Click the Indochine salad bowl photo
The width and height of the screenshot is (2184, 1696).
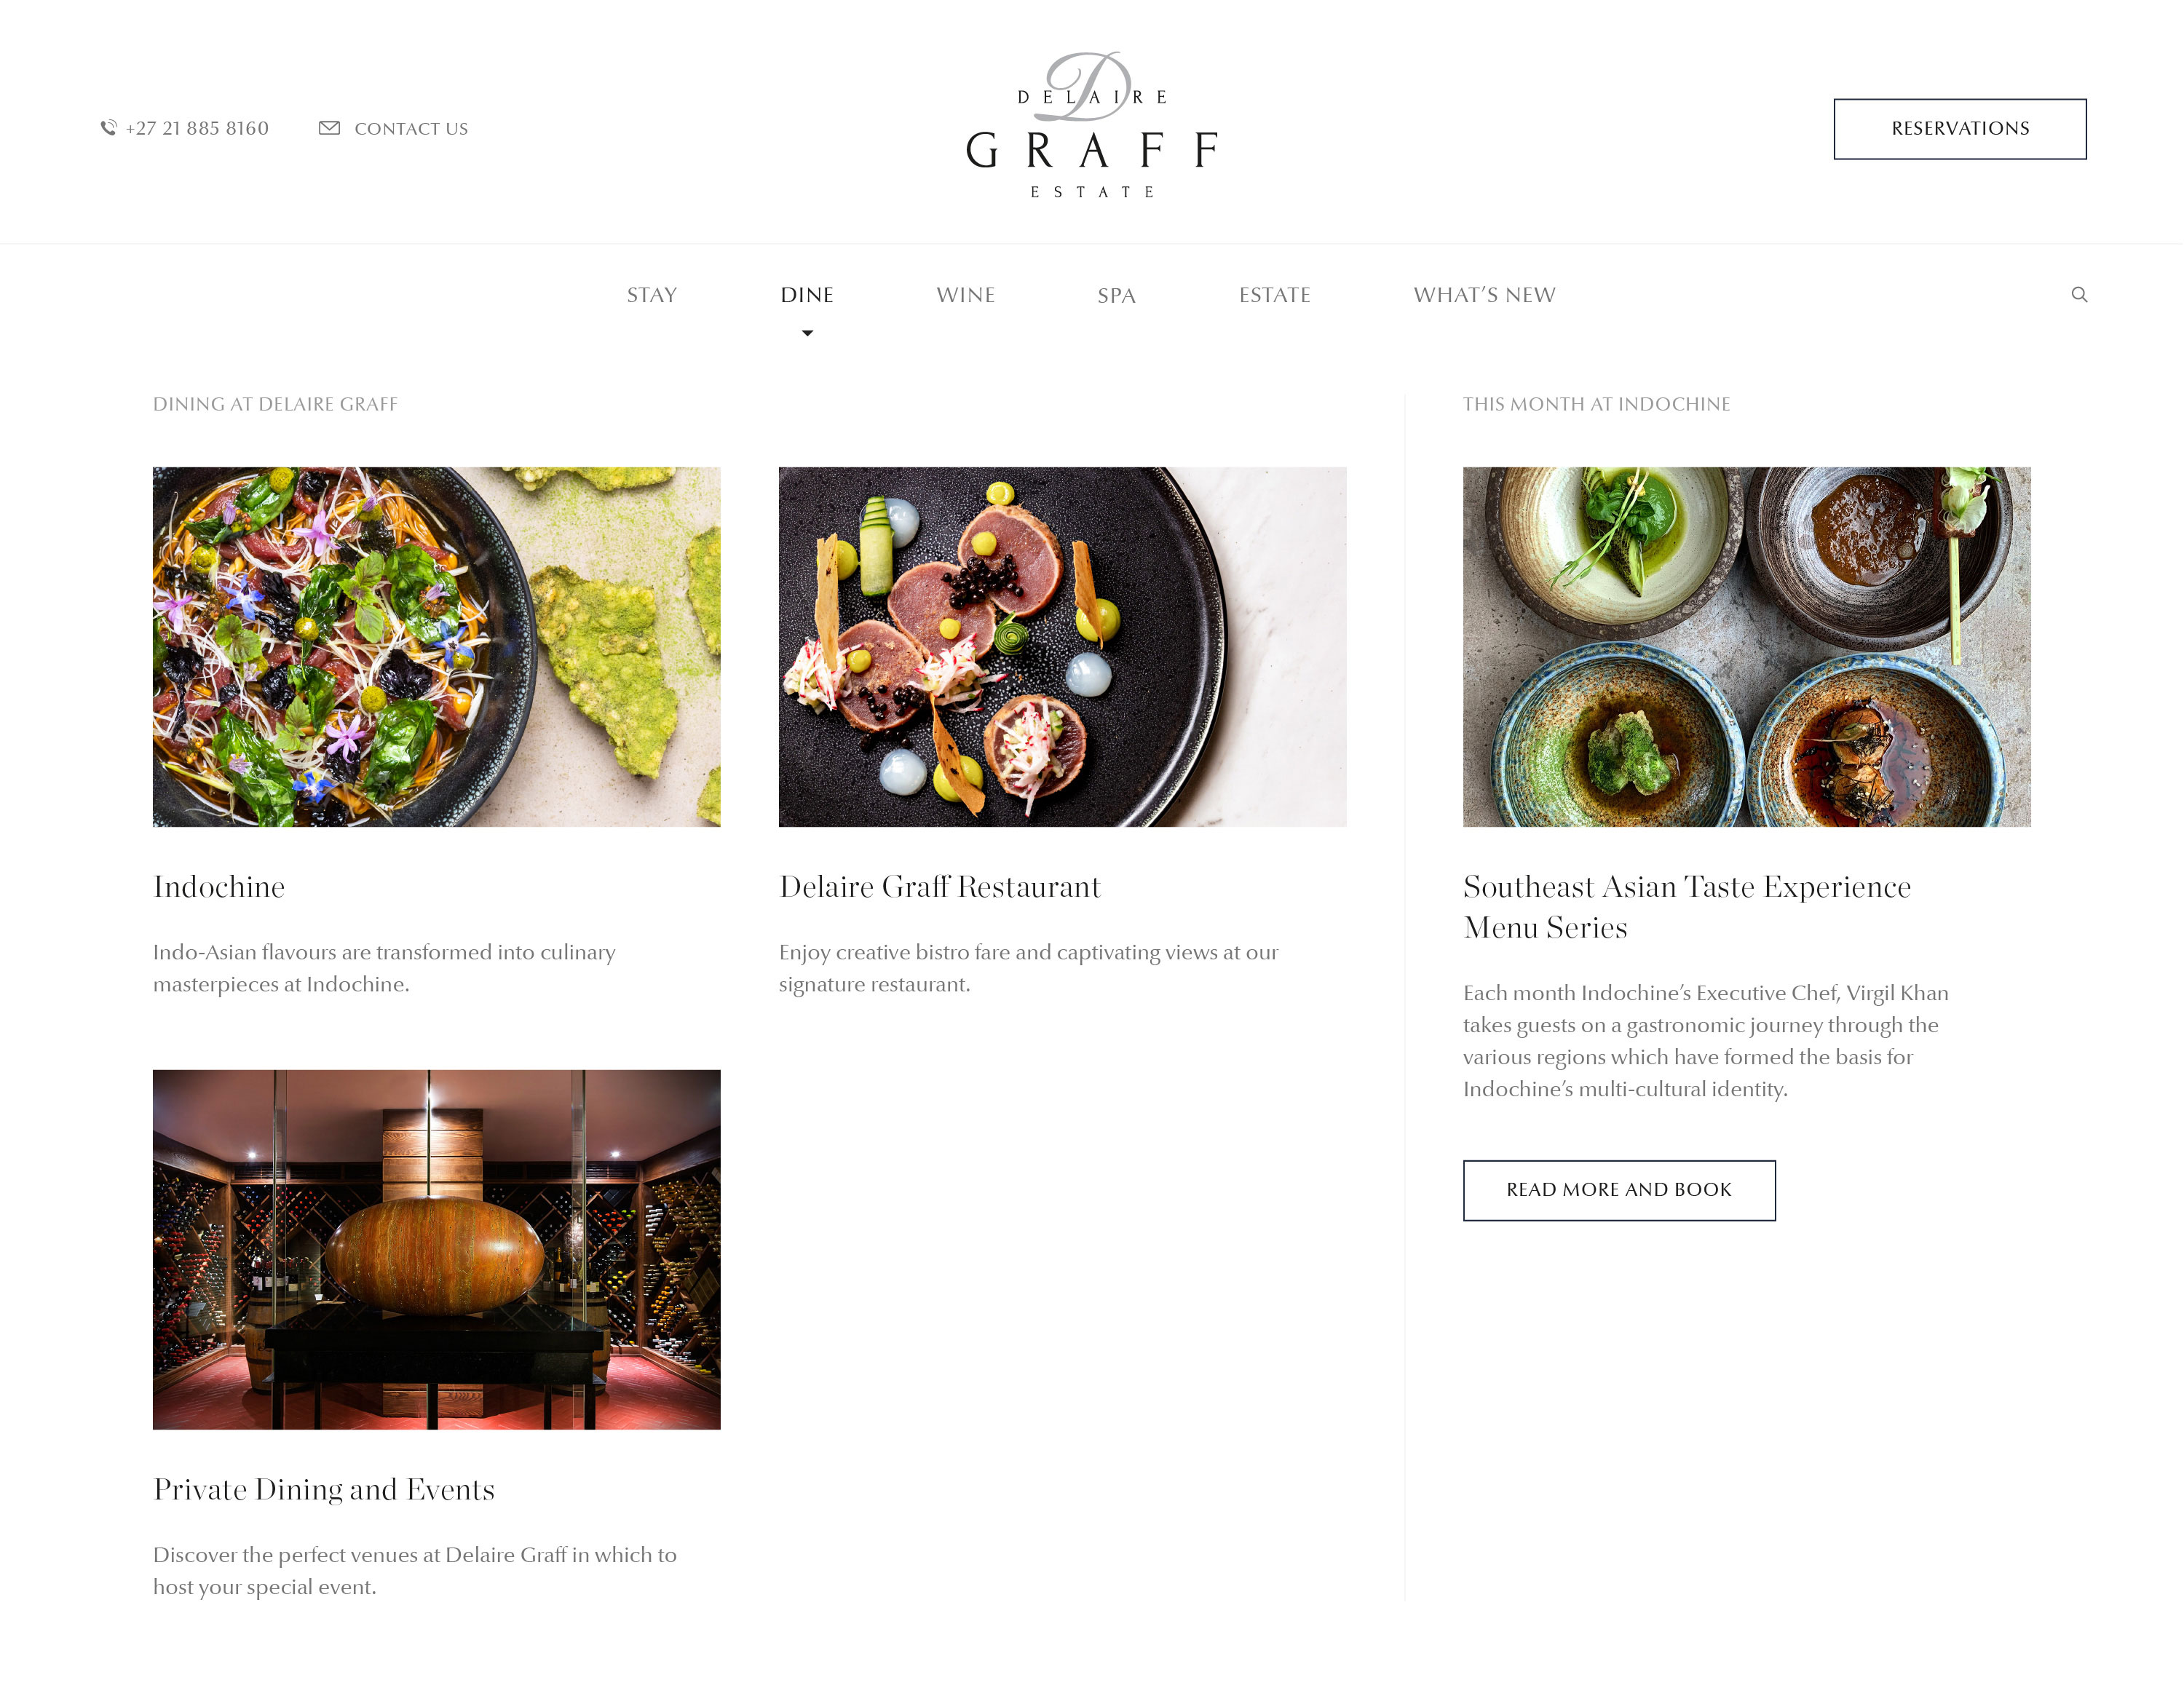tap(436, 646)
